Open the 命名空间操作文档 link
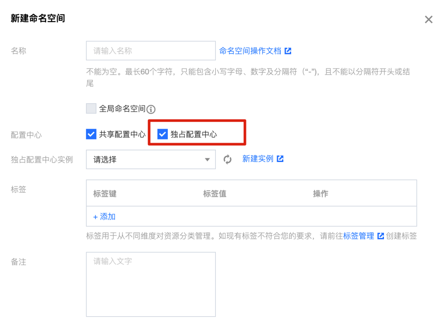The image size is (444, 324). pyautogui.click(x=250, y=51)
